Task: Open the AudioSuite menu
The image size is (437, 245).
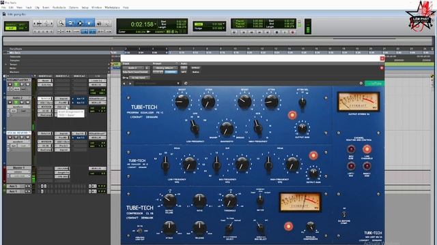Action: 59,7
